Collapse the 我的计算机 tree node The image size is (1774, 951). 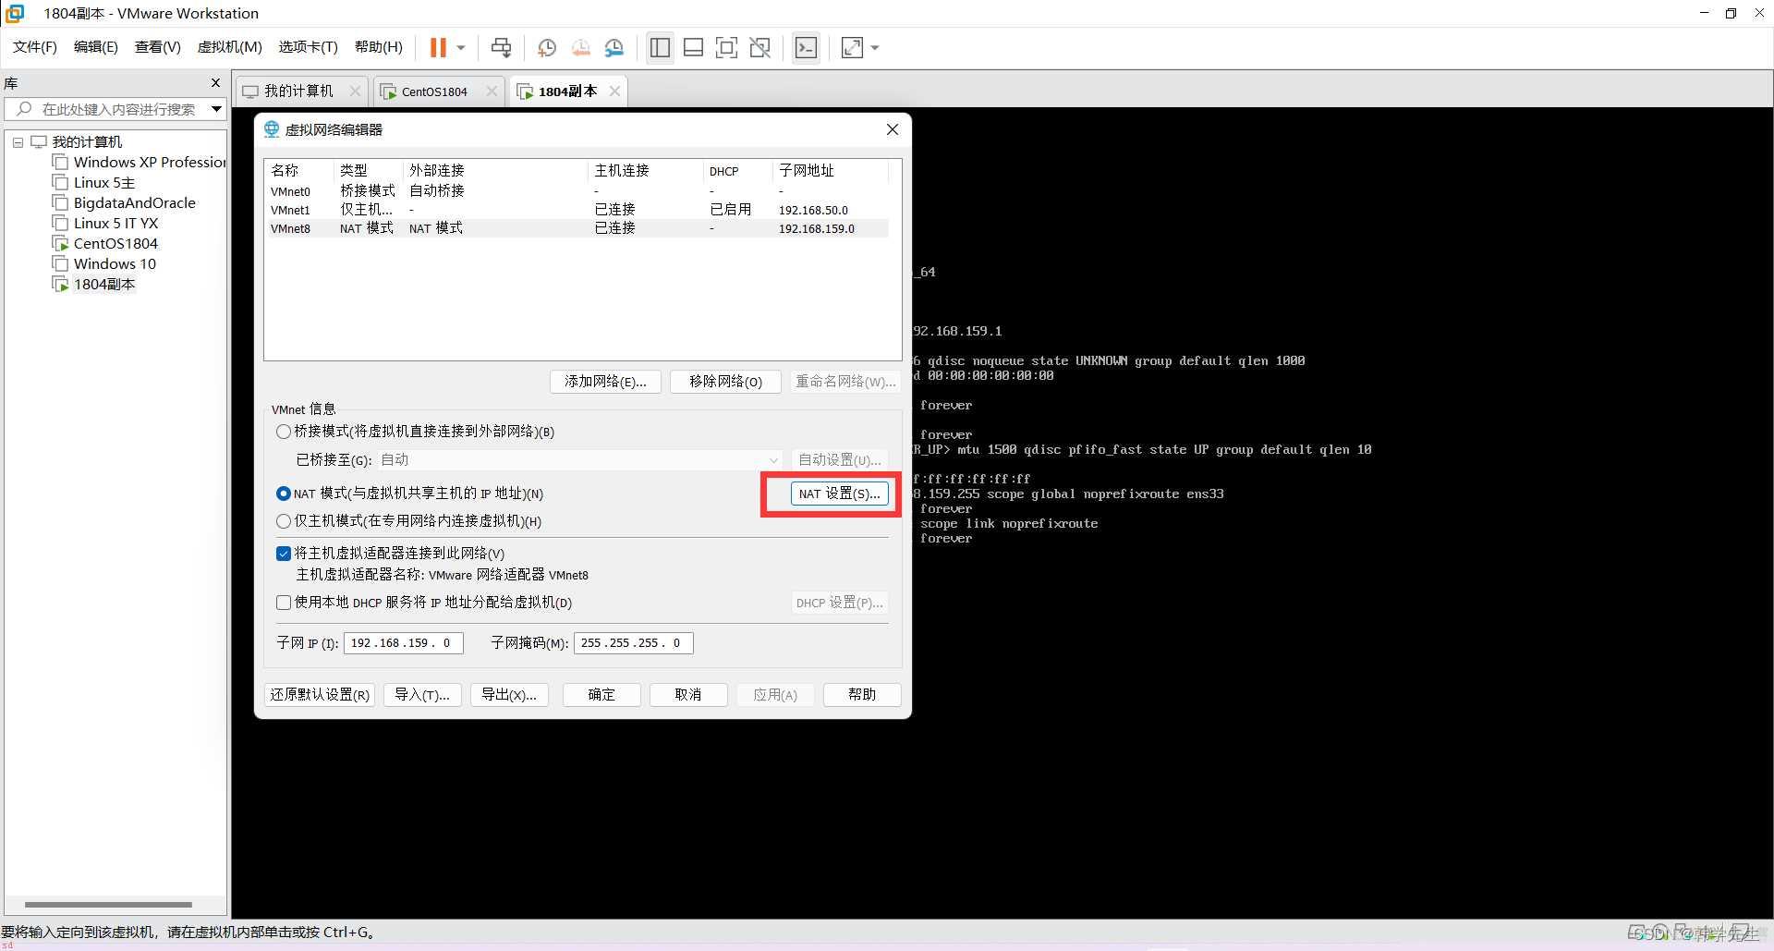tap(18, 142)
